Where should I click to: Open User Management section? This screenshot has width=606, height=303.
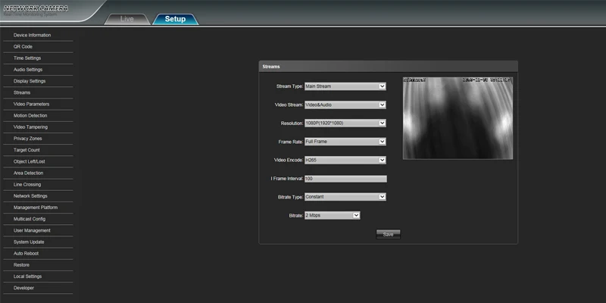tap(32, 230)
